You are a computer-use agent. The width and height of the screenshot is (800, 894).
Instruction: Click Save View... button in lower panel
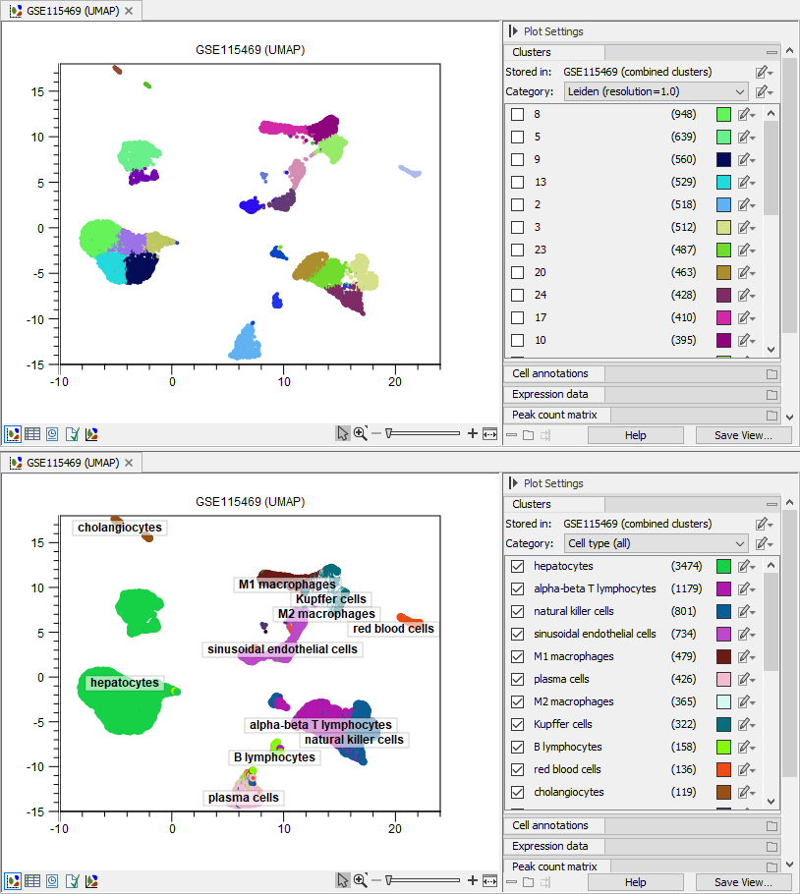(x=743, y=882)
